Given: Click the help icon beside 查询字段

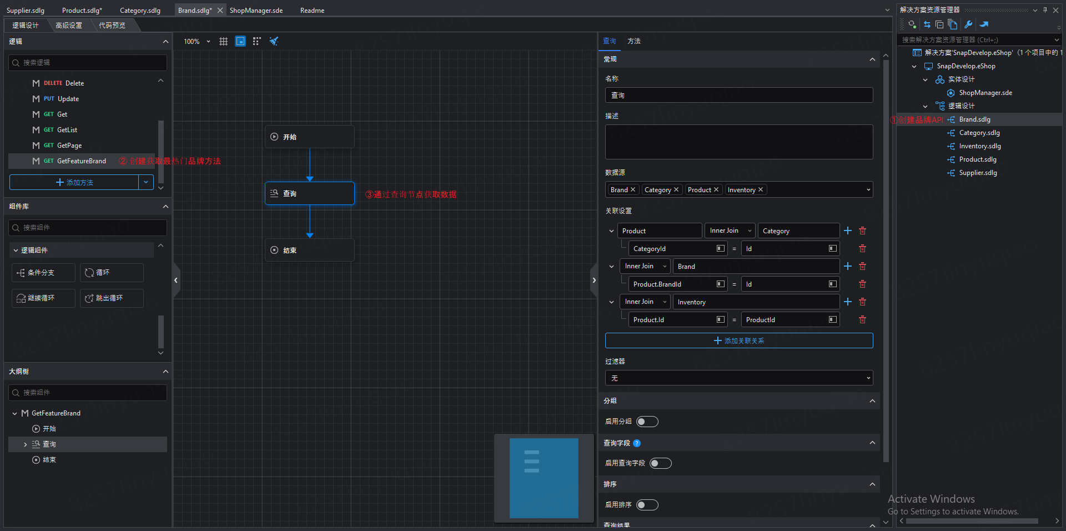Looking at the screenshot, I should [x=637, y=443].
